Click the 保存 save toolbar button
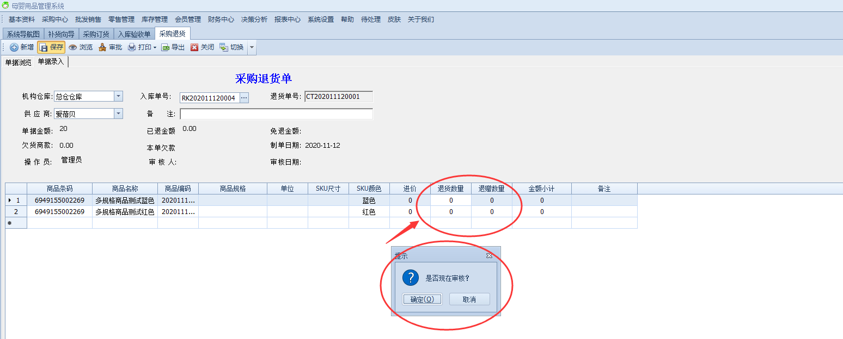843x339 pixels. pyautogui.click(x=51, y=47)
